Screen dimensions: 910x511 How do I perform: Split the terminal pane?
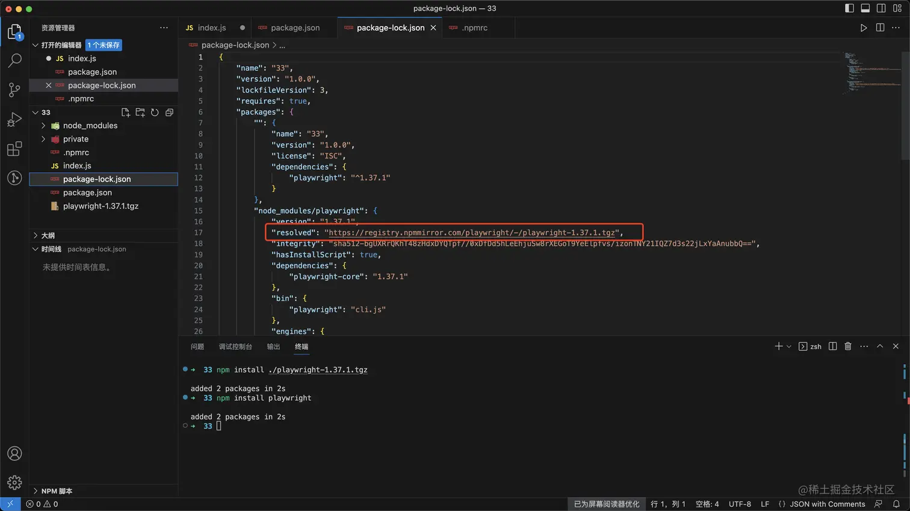(x=833, y=346)
